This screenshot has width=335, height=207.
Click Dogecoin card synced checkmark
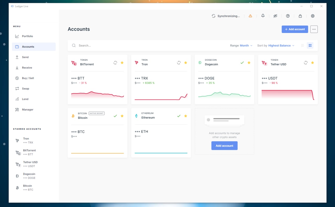tap(242, 63)
